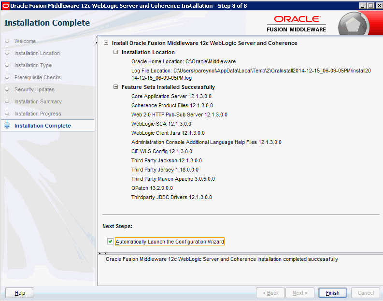Viewport: 383px width, 301px height.
Task: Click the disabled Back button
Action: [270, 293]
